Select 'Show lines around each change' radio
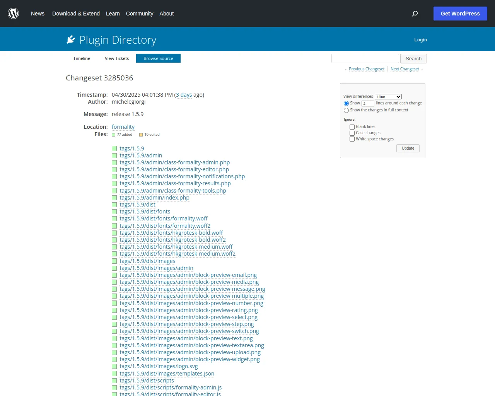 click(x=346, y=103)
